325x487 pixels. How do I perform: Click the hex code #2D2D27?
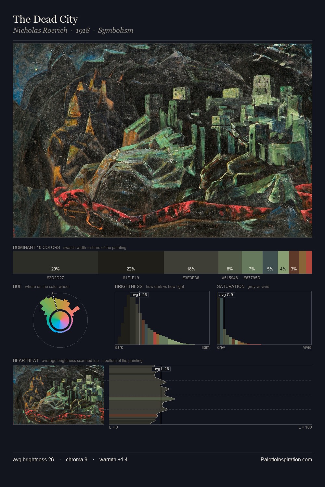click(x=55, y=278)
